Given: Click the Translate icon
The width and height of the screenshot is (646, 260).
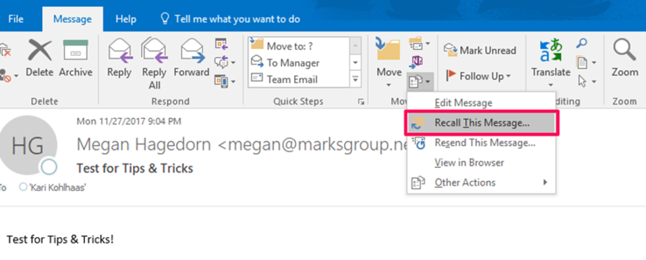Looking at the screenshot, I should [x=551, y=50].
